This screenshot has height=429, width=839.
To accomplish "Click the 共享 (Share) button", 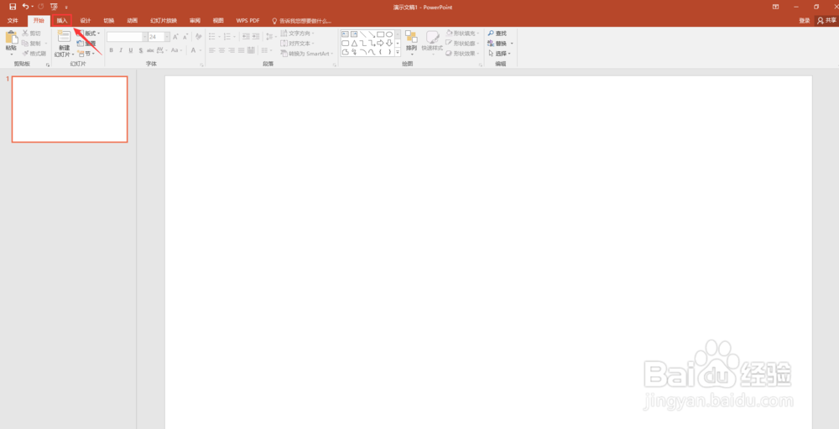I will (827, 21).
